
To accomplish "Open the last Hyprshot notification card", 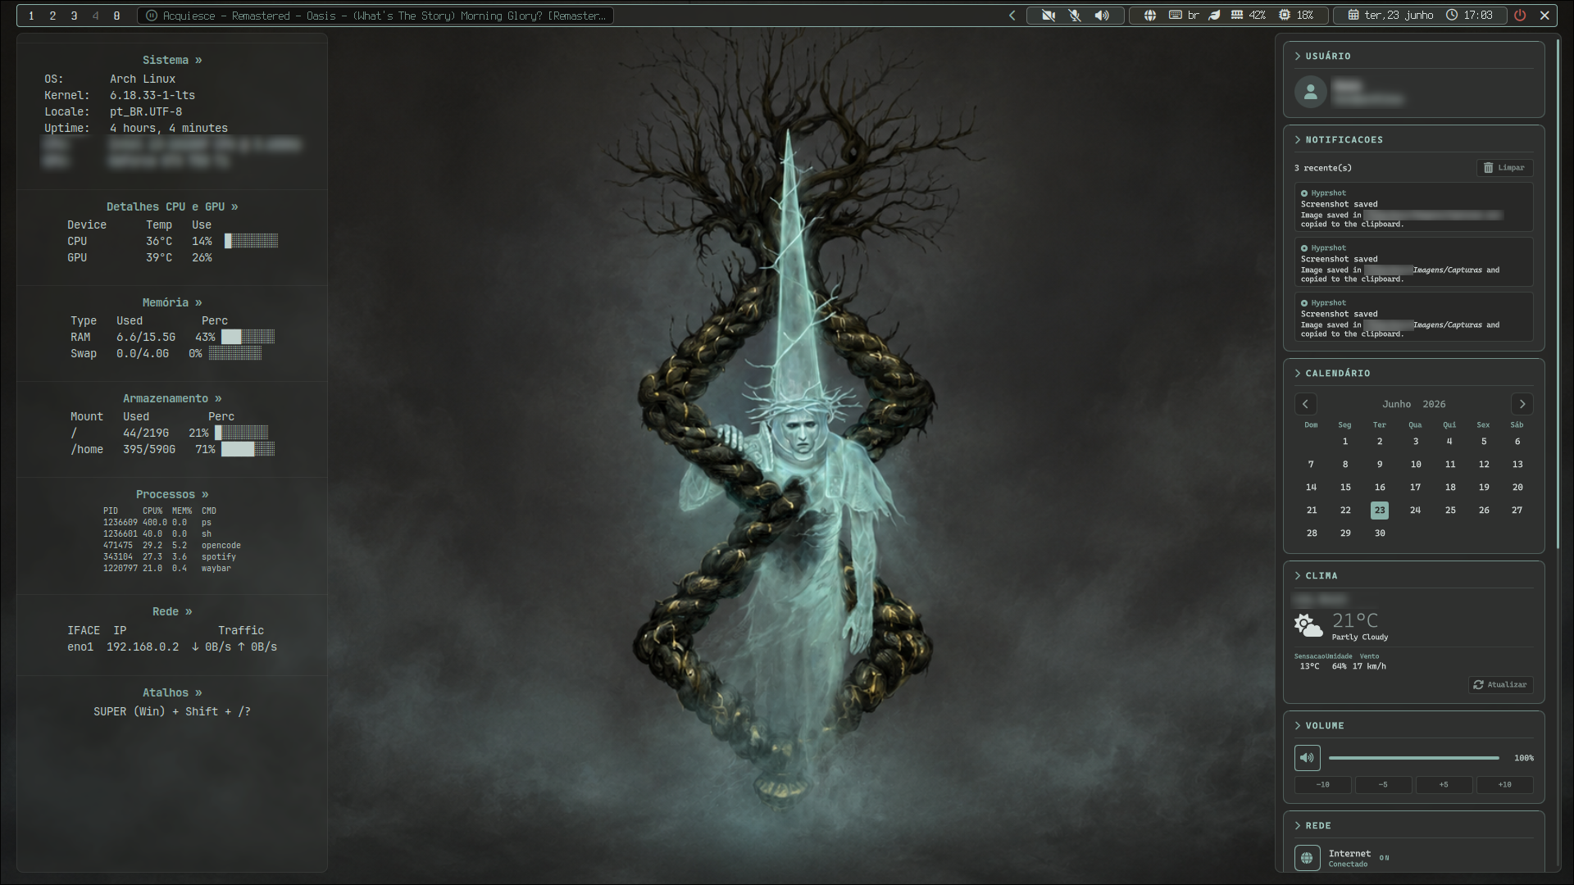I will tap(1414, 318).
